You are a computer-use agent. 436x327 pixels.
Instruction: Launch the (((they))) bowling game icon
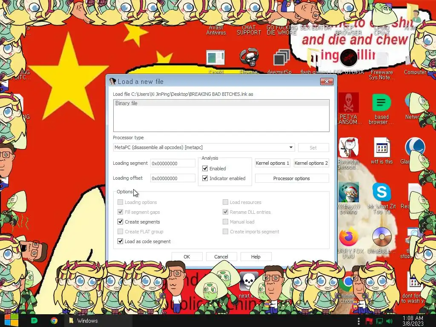[x=348, y=192]
